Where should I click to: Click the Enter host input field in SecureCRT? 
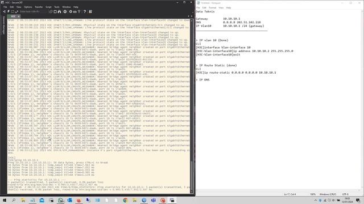[32, 11]
